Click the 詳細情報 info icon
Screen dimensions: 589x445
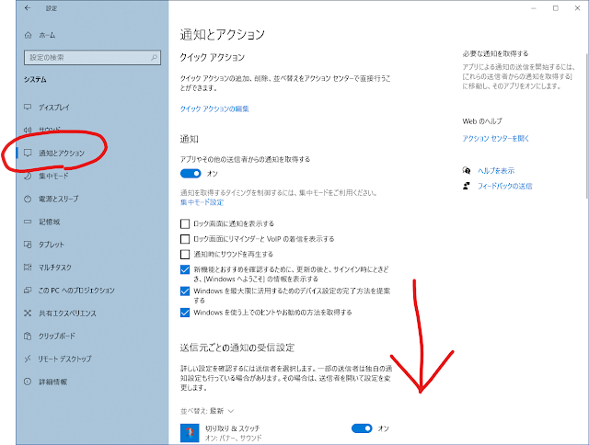point(28,382)
